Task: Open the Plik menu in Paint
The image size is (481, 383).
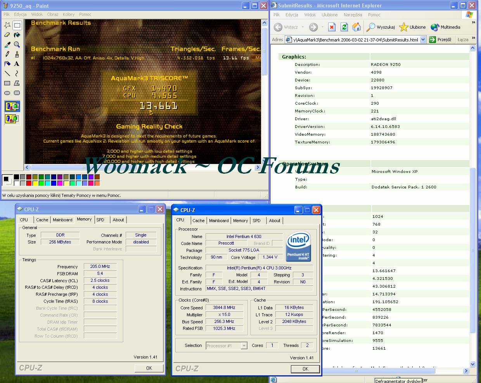Action: [7, 14]
